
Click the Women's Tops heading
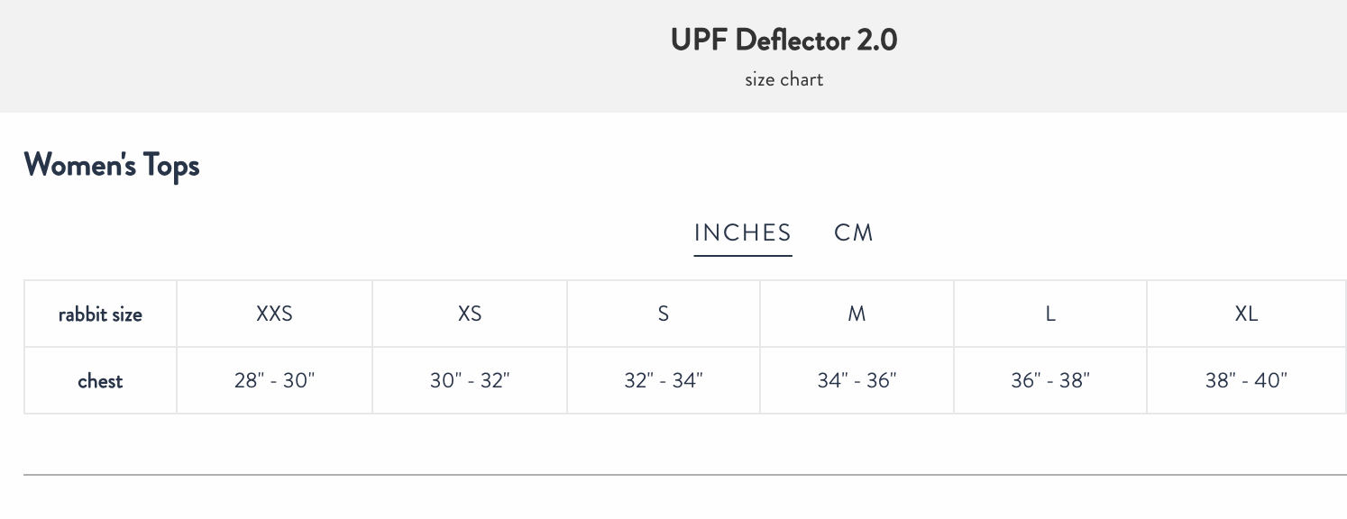coord(112,166)
